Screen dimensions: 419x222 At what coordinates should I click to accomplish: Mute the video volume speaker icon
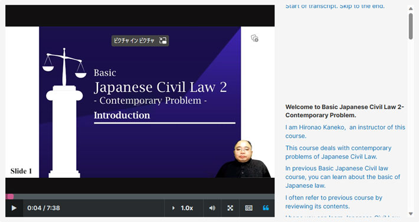point(212,208)
